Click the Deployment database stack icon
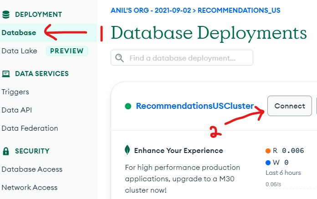The width and height of the screenshot is (317, 199). (6, 15)
